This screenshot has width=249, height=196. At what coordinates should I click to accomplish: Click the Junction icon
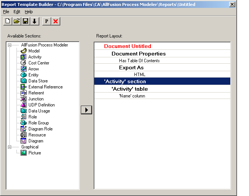click(x=24, y=99)
